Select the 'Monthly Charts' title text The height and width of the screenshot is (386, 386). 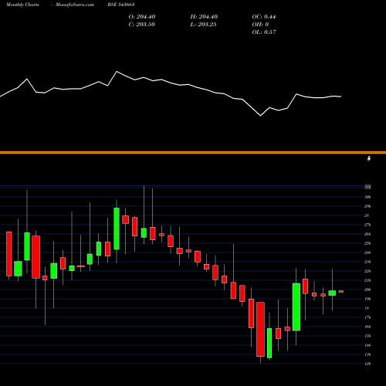[x=22, y=5]
